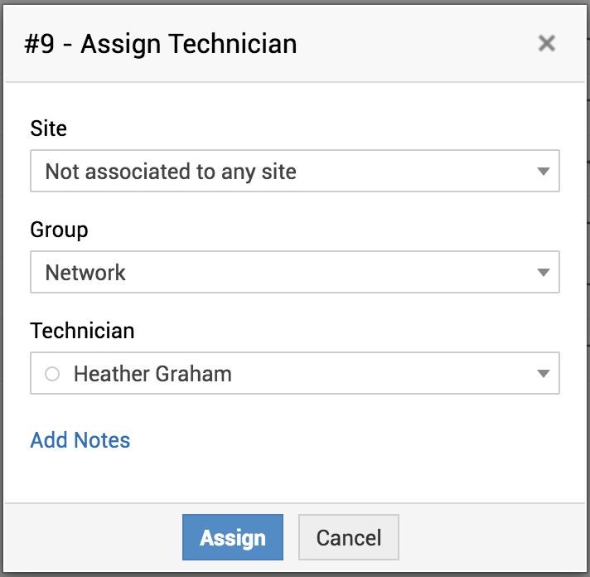Click the status circle beside Heather Graham
This screenshot has height=577, width=590.
pyautogui.click(x=52, y=374)
